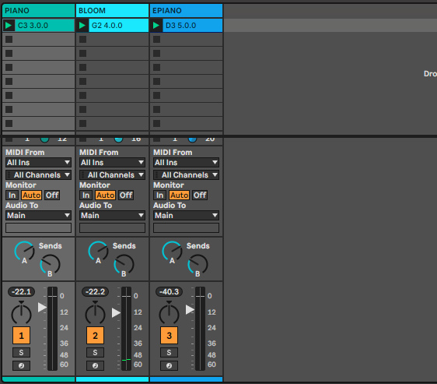Viewport: 437px width, 384px height.
Task: Open BLOOM MIDI From All Ins dropdown
Action: click(x=112, y=163)
